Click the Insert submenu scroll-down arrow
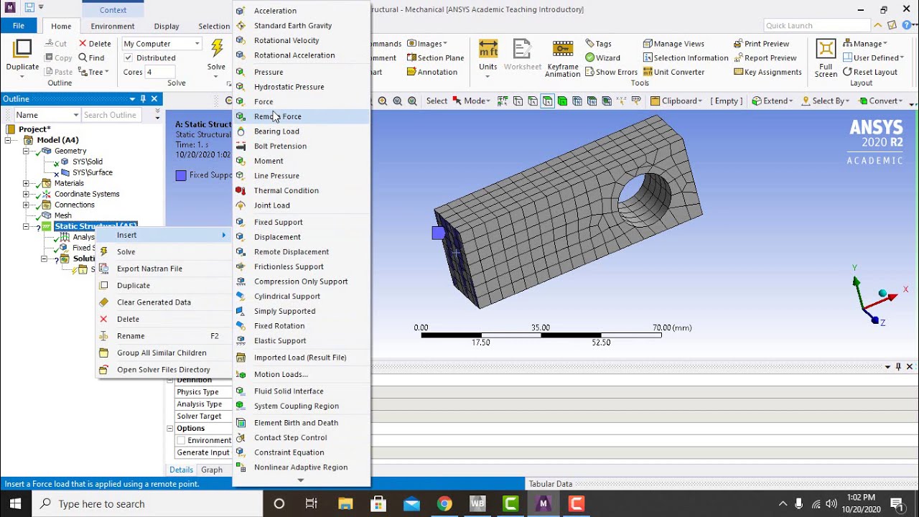The height and width of the screenshot is (517, 919). (301, 480)
